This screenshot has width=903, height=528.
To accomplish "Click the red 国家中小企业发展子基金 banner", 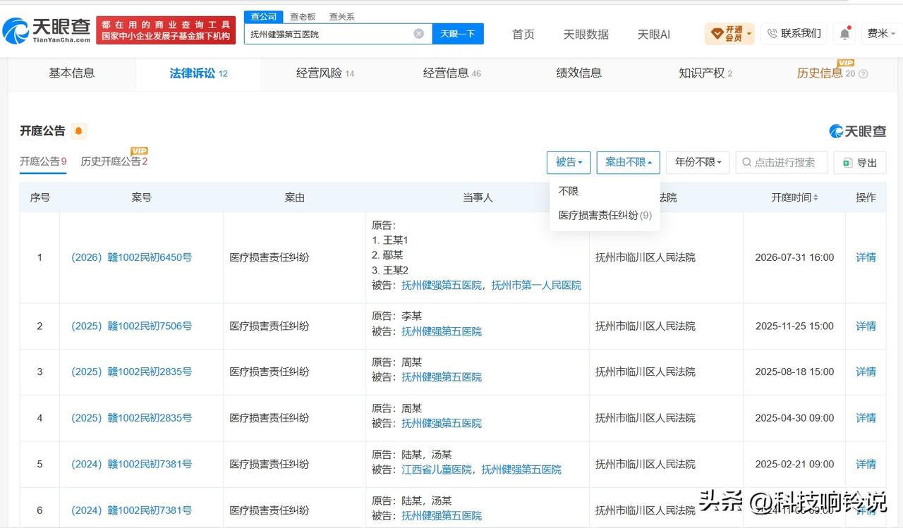I will tap(166, 30).
